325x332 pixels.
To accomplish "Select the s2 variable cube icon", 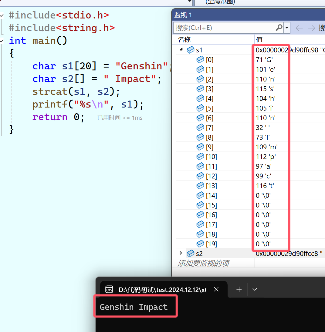I will pyautogui.click(x=191, y=254).
